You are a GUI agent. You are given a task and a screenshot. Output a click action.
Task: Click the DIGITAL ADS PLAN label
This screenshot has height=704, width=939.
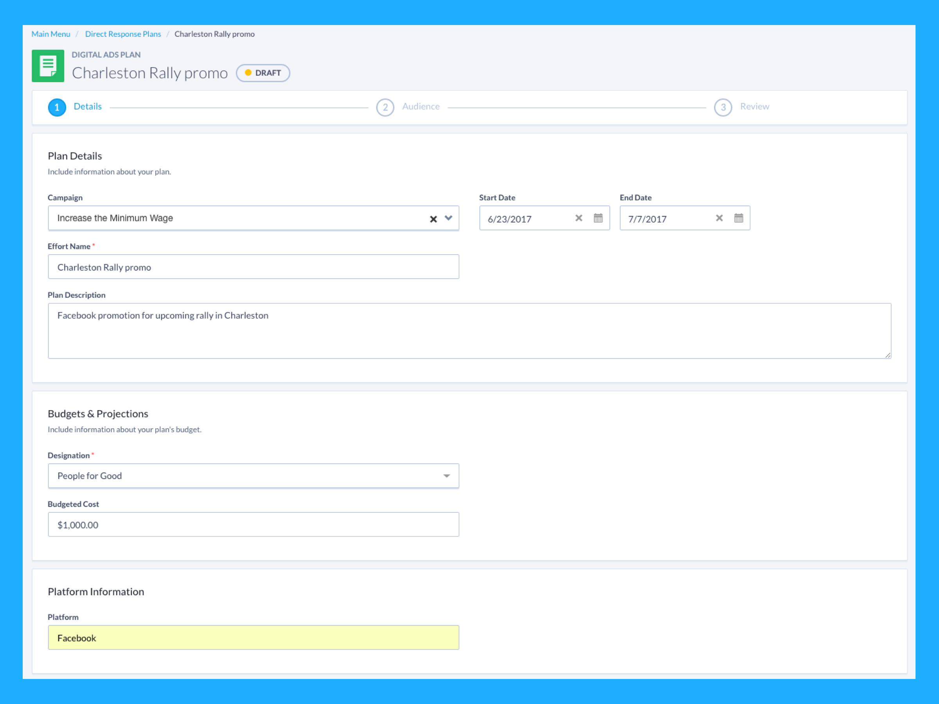[106, 55]
